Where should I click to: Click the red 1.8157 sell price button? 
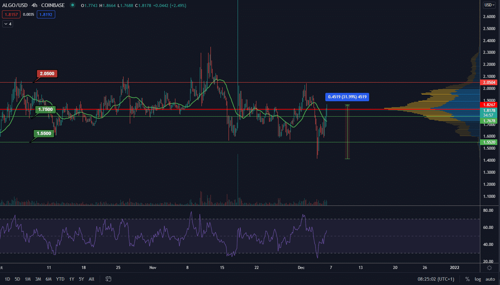(x=11, y=14)
